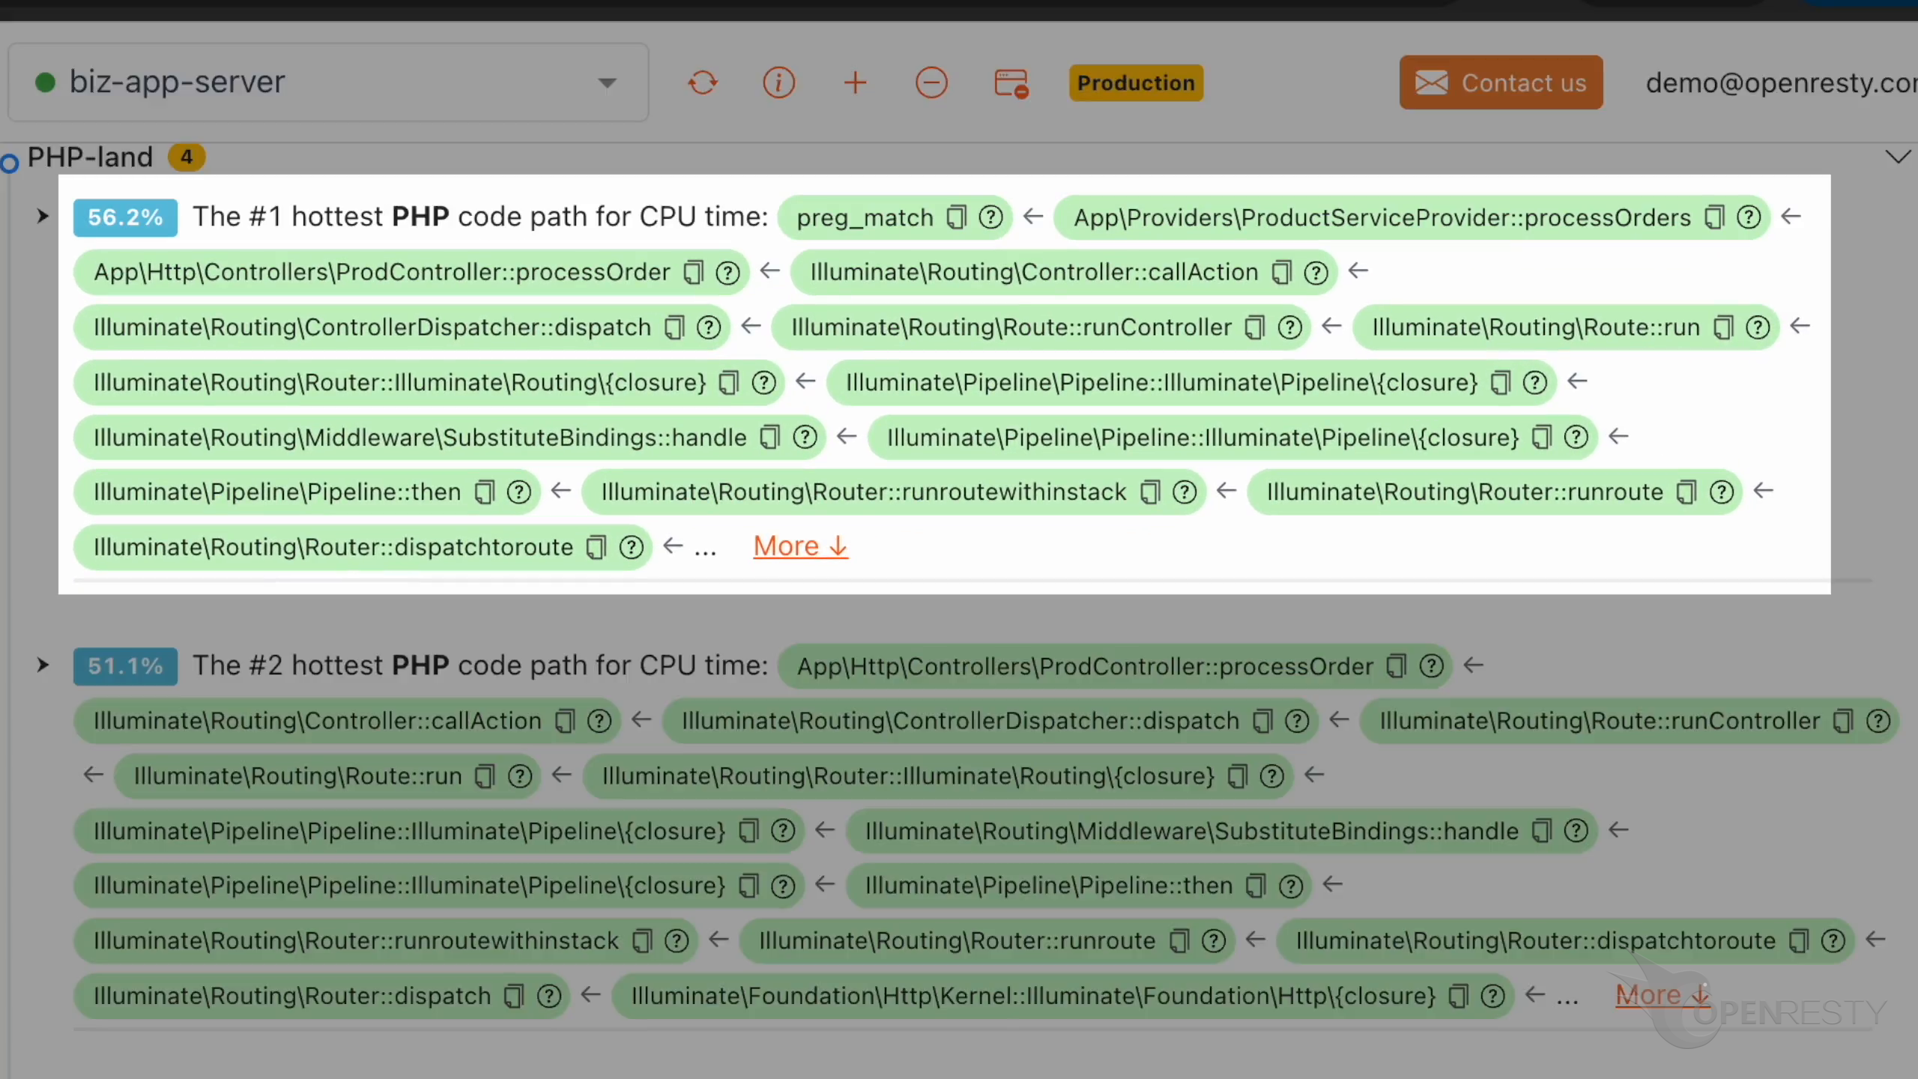Open help for Pipeline::then in path #2
Image resolution: width=1918 pixels, height=1079 pixels.
coord(1290,886)
